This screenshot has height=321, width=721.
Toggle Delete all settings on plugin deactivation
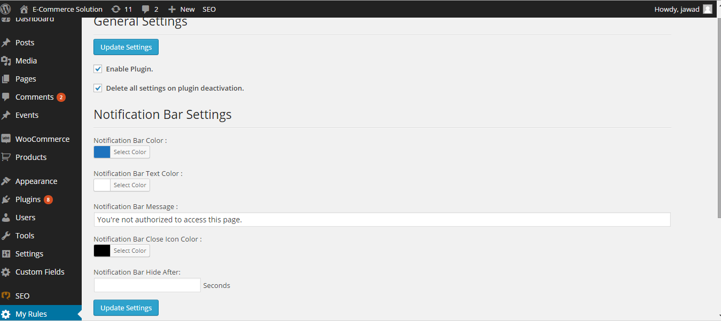pyautogui.click(x=98, y=88)
